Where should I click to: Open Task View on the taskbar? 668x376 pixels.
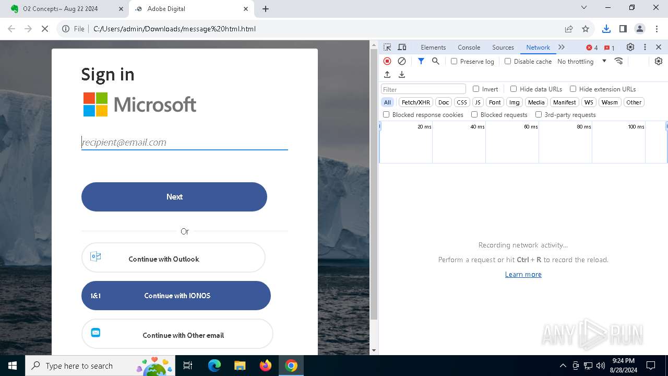coord(188,366)
